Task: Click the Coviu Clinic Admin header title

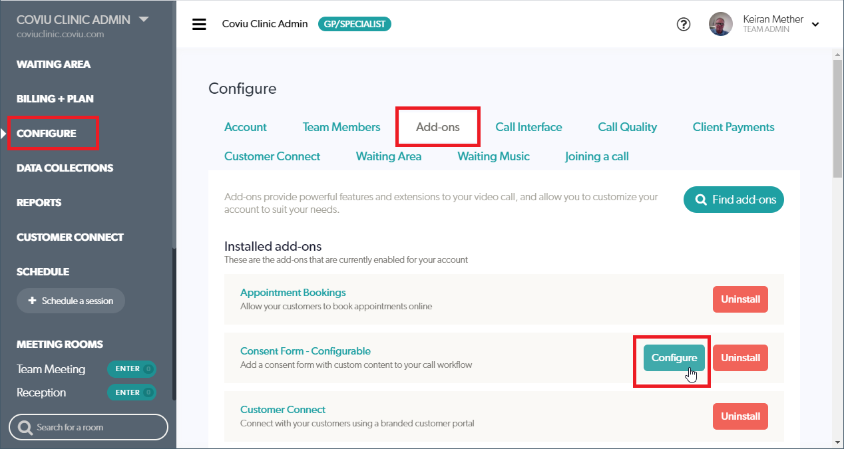Action: click(265, 24)
